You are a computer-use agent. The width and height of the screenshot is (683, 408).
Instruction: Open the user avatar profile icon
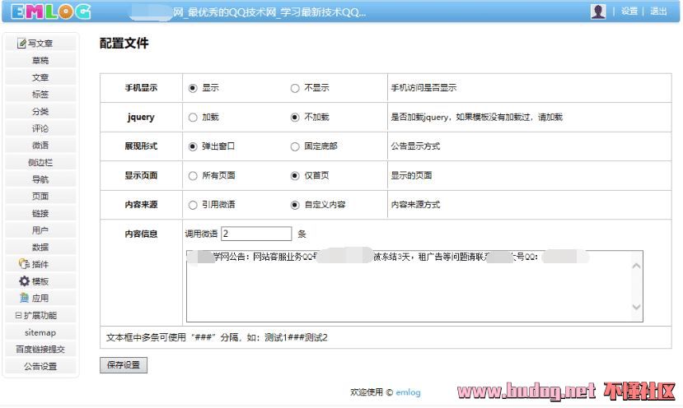598,12
